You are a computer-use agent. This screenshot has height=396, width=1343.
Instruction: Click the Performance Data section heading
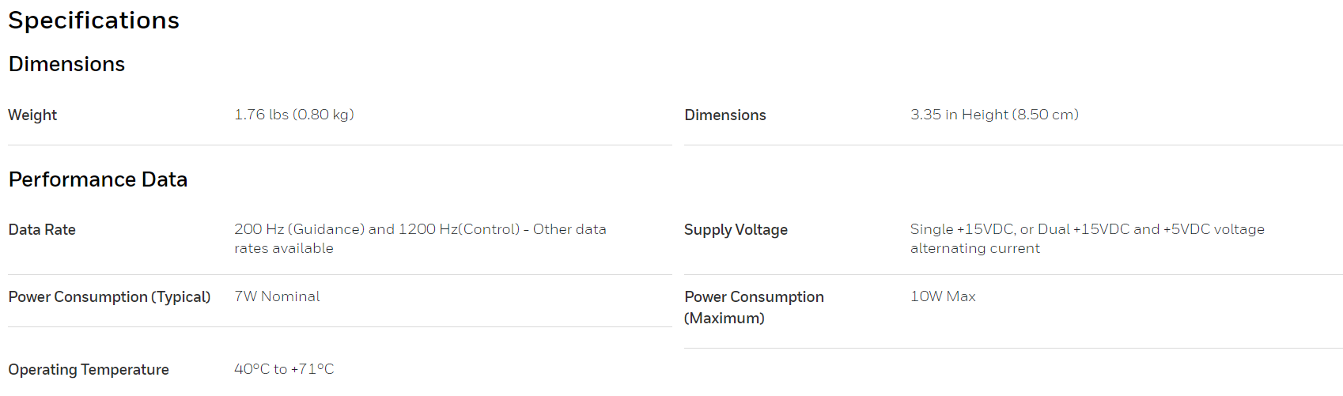click(98, 179)
